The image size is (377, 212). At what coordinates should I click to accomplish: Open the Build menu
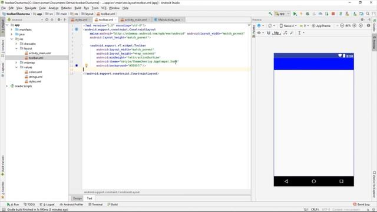[x=78, y=8]
